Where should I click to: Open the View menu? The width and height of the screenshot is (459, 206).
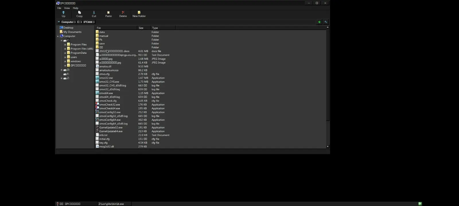[67, 8]
